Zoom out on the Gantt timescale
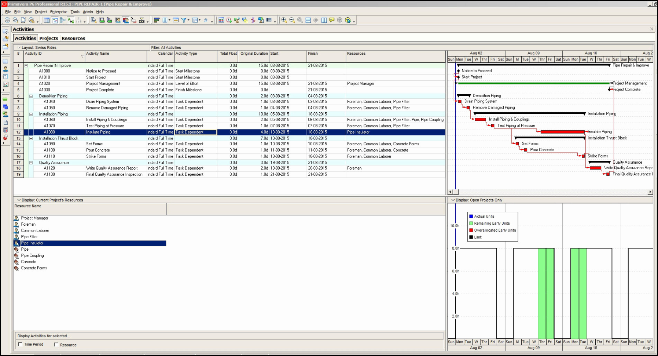 pos(291,20)
